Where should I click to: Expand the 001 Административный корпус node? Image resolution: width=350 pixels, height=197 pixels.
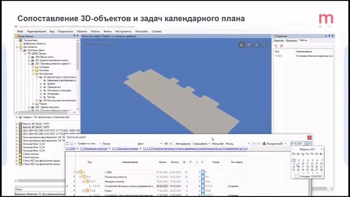click(29, 61)
